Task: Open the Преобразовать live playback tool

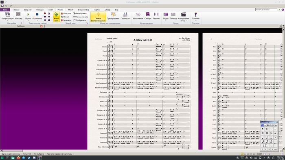Action: [x=113, y=16]
